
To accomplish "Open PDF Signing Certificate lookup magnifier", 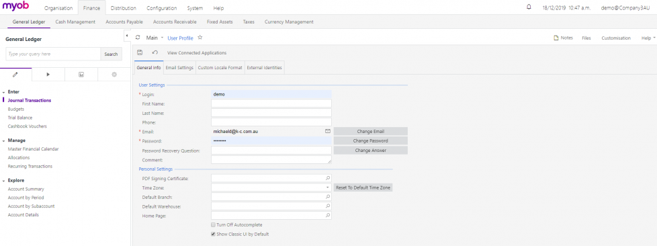I will pos(328,178).
